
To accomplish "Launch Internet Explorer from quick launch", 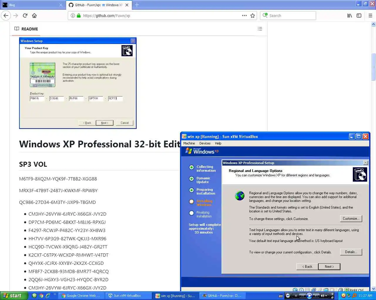I will [48, 296].
